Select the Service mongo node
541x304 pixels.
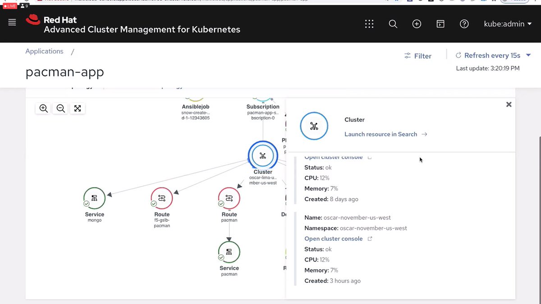(95, 198)
